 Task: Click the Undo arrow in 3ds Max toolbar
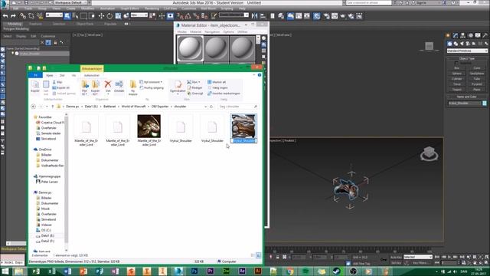coord(5,16)
